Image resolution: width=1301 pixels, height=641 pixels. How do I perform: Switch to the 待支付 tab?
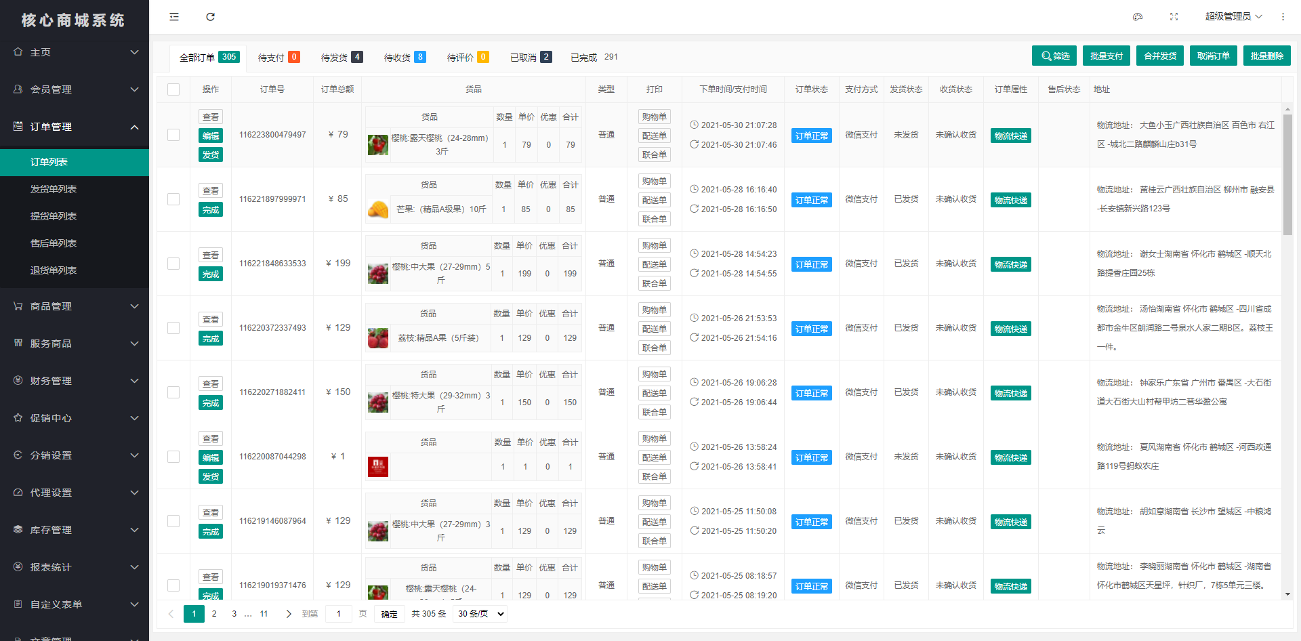pos(278,58)
